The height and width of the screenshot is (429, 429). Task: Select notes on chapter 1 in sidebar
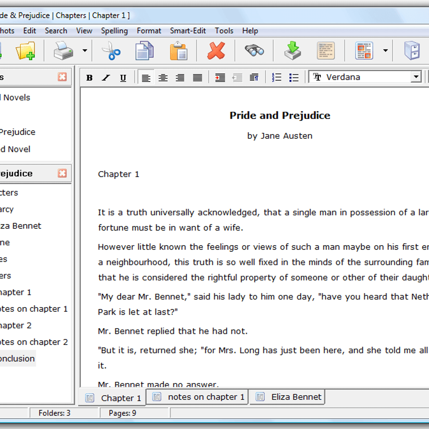(x=34, y=309)
